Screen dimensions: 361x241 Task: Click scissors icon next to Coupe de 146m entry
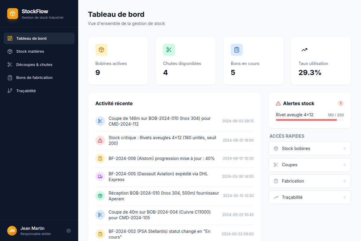100,121
